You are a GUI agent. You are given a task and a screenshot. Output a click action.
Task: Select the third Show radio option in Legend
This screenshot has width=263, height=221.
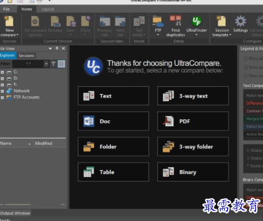246,75
